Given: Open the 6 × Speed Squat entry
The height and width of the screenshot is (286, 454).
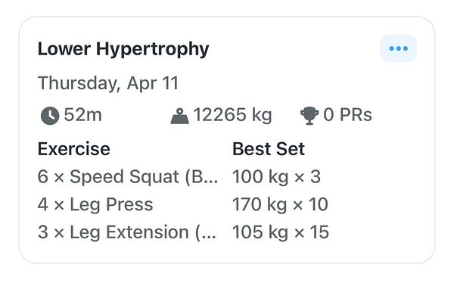Looking at the screenshot, I should pos(128,177).
